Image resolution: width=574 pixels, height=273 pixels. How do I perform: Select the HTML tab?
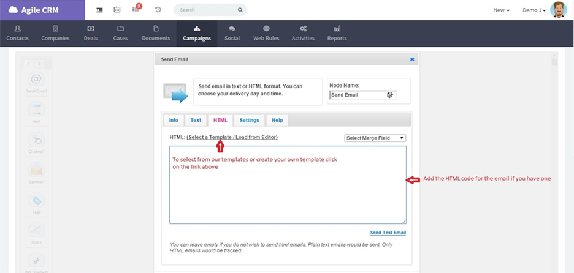point(220,120)
